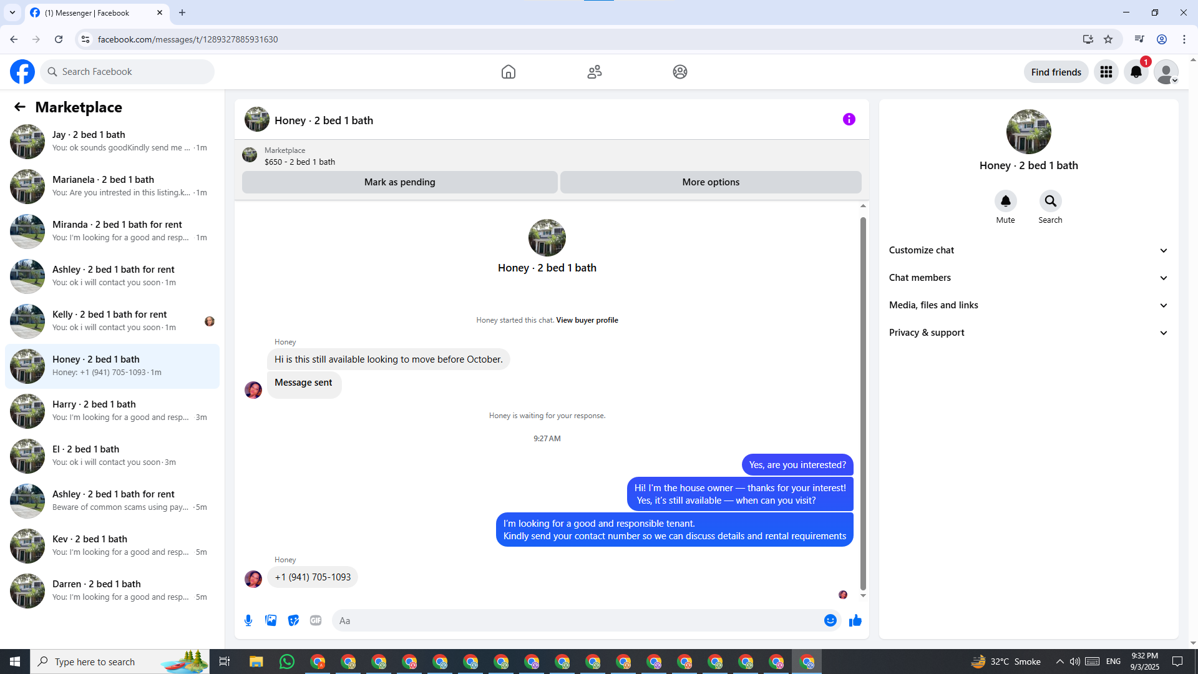The image size is (1198, 674).
Task: Open the Facebook logo home link
Action: pyautogui.click(x=22, y=72)
